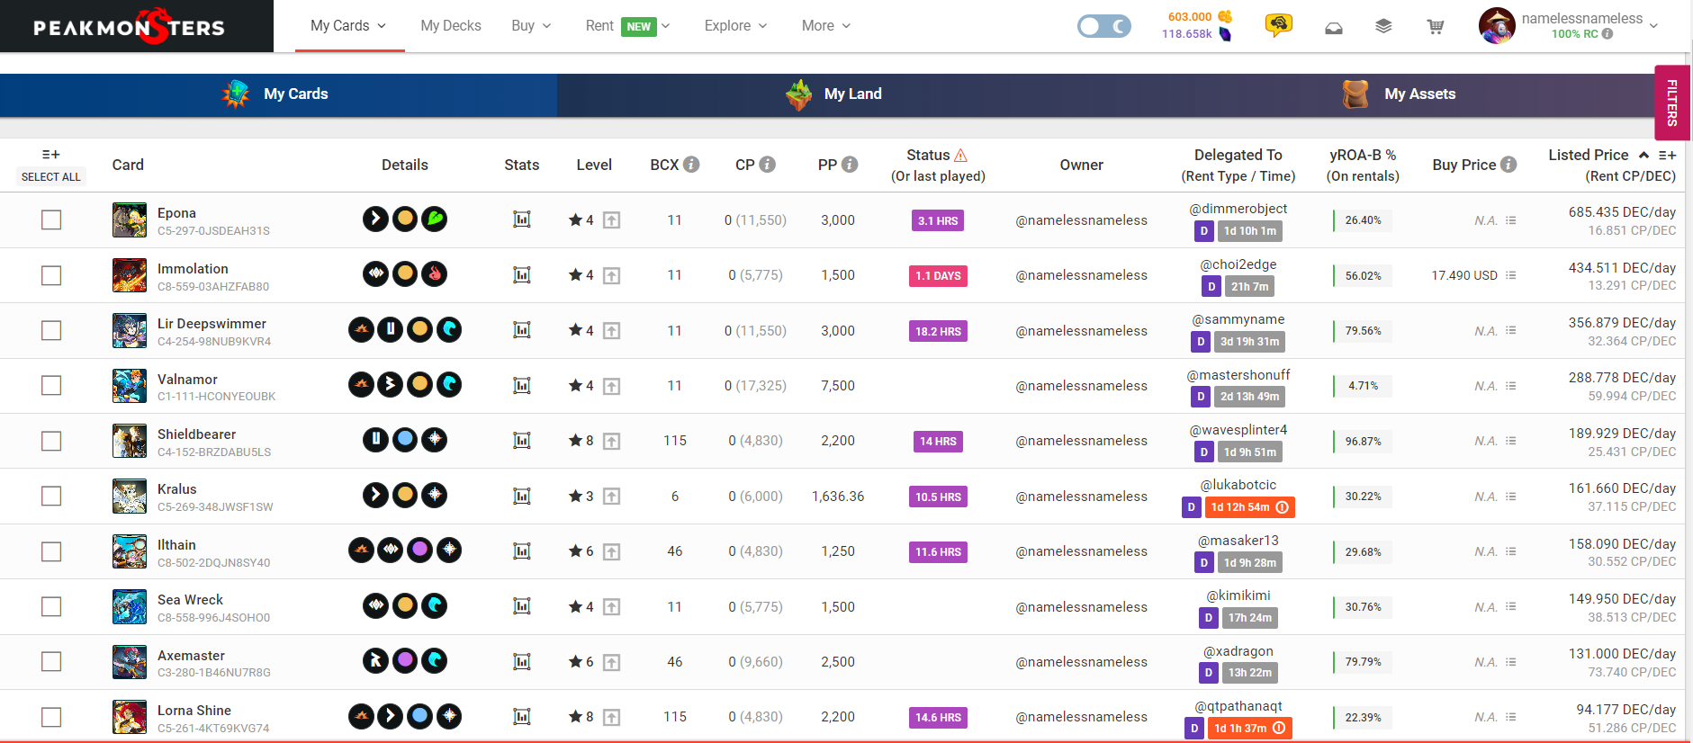Open the stacked layers icon in header
This screenshot has height=743, width=1693.
click(x=1383, y=27)
